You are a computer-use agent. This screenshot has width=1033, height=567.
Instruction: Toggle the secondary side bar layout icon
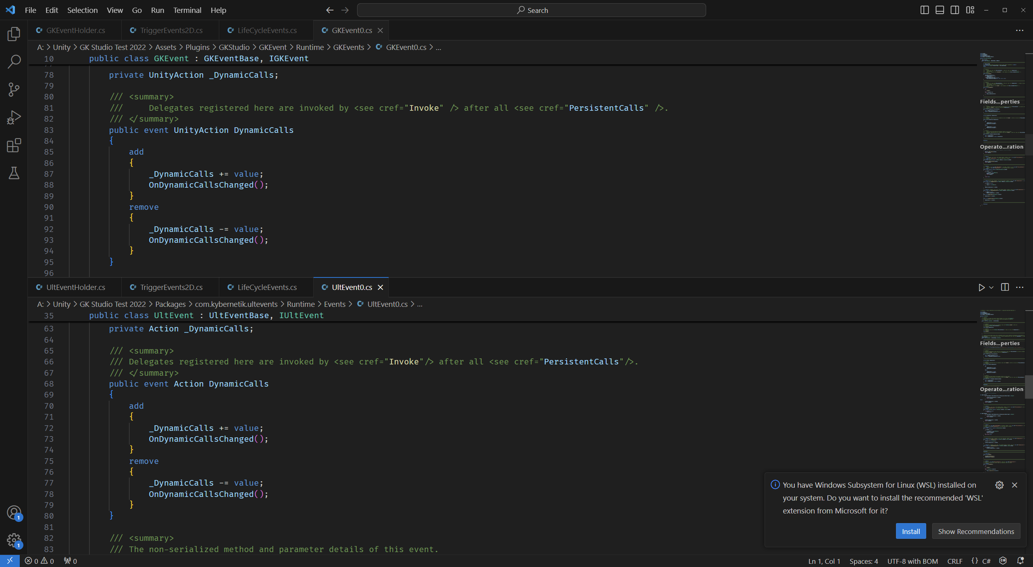coord(955,10)
